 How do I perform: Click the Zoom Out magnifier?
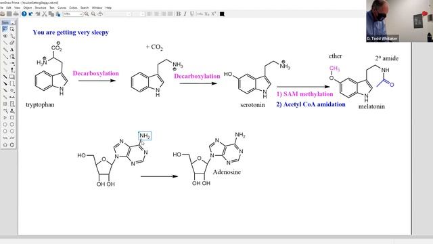[x=93, y=14]
